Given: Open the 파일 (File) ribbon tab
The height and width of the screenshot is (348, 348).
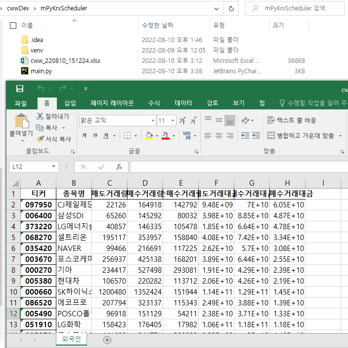Looking at the screenshot, I should tap(21, 103).
